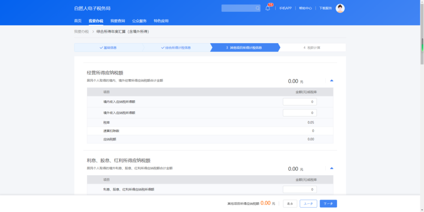The width and height of the screenshot is (424, 212).
Task: Open the 我要查询 tab
Action: coord(118,21)
